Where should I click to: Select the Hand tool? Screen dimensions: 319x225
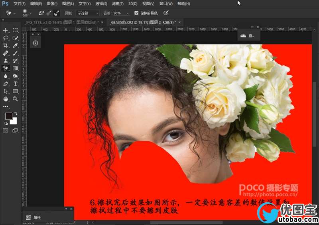(x=6, y=99)
